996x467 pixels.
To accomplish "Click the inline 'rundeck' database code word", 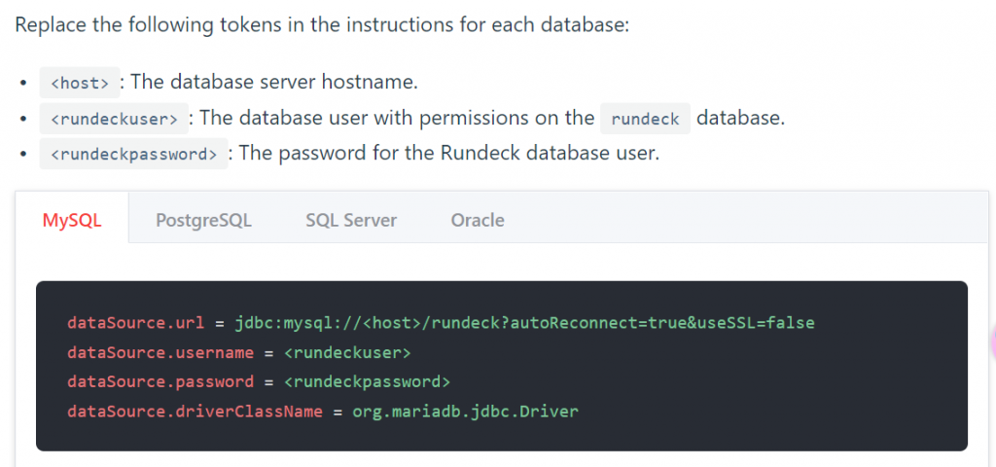I will 645,119.
